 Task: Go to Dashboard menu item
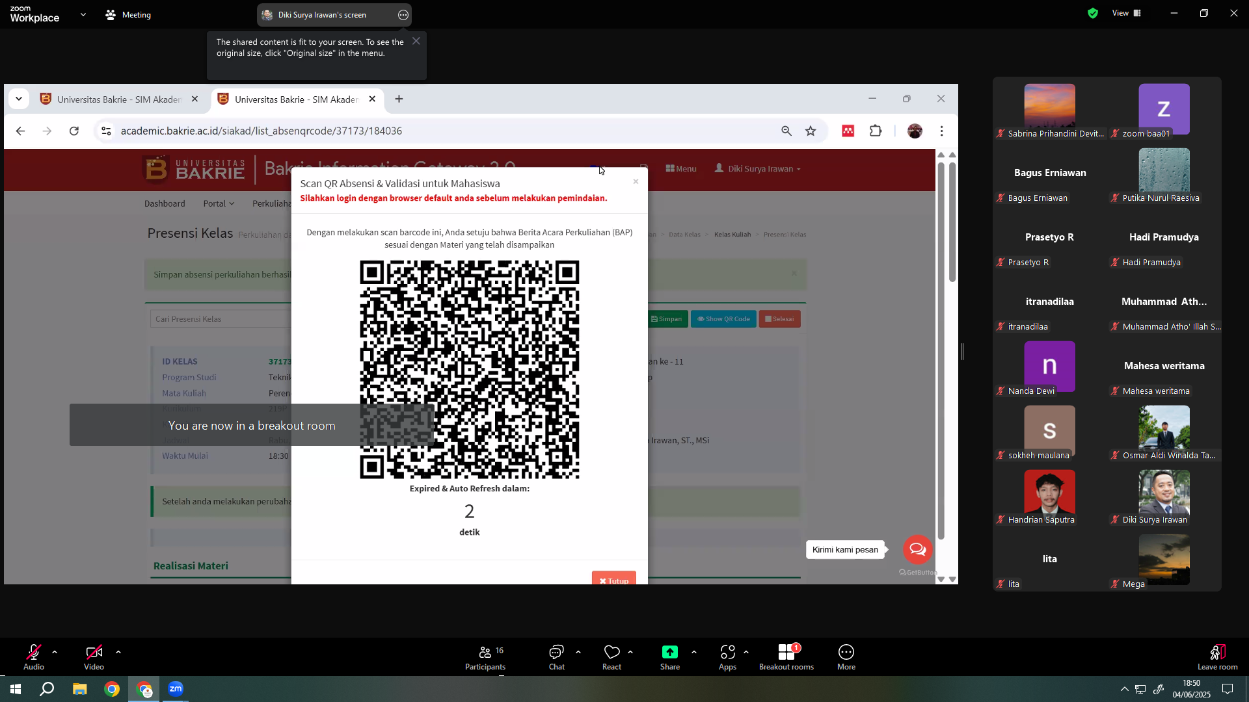165,203
